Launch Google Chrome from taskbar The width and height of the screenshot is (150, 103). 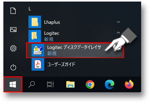click(x=90, y=84)
